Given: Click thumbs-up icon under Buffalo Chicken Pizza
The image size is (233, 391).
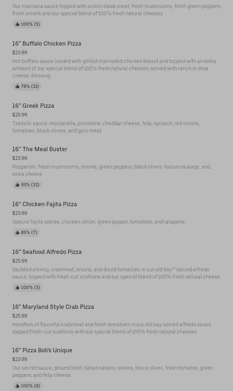Looking at the screenshot, I should click(17, 86).
